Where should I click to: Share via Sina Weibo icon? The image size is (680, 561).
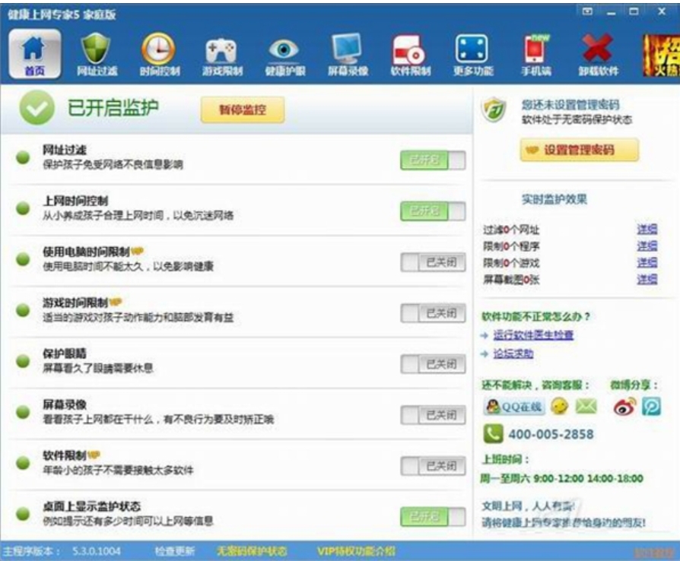[624, 406]
